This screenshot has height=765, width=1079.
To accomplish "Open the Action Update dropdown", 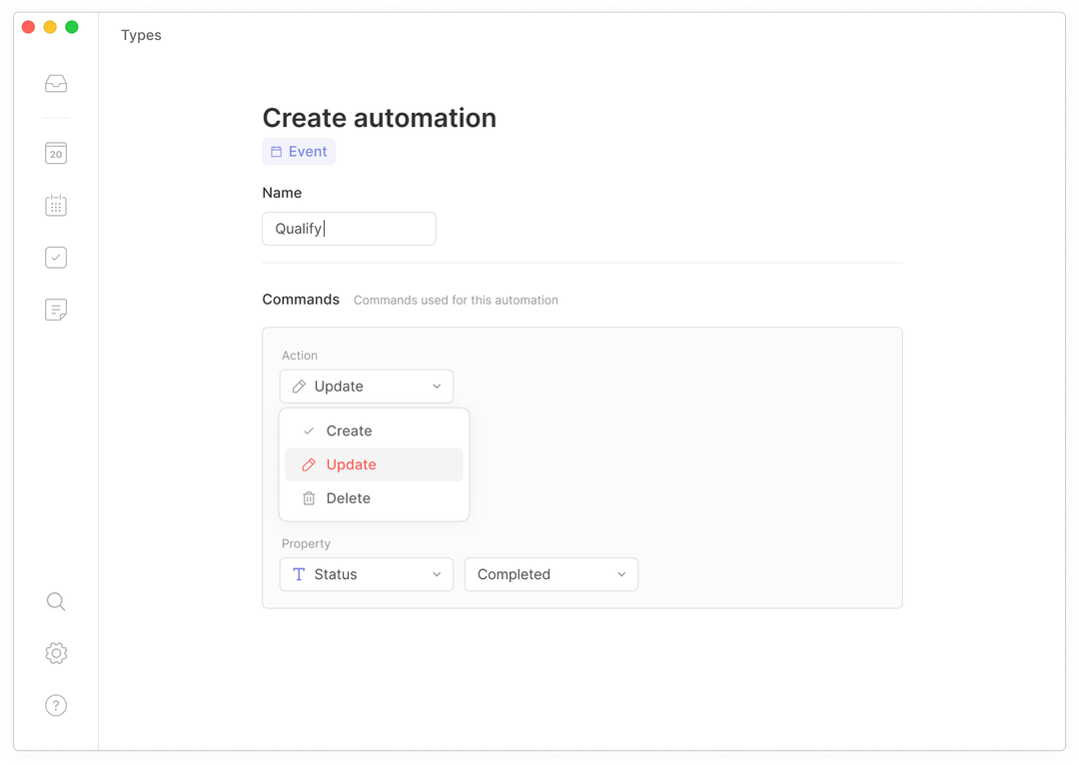I will [x=366, y=386].
